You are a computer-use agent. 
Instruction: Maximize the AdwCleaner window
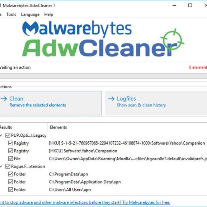coord(190,5)
